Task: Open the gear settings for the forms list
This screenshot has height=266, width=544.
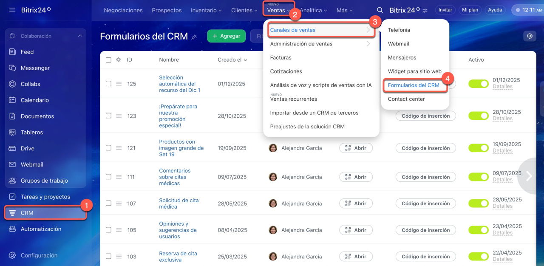Action: tap(530, 36)
